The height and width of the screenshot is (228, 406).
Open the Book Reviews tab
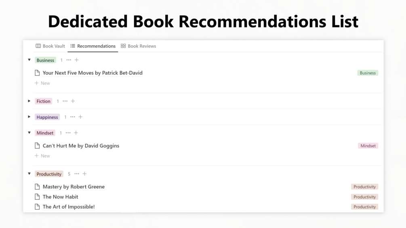tap(138, 46)
